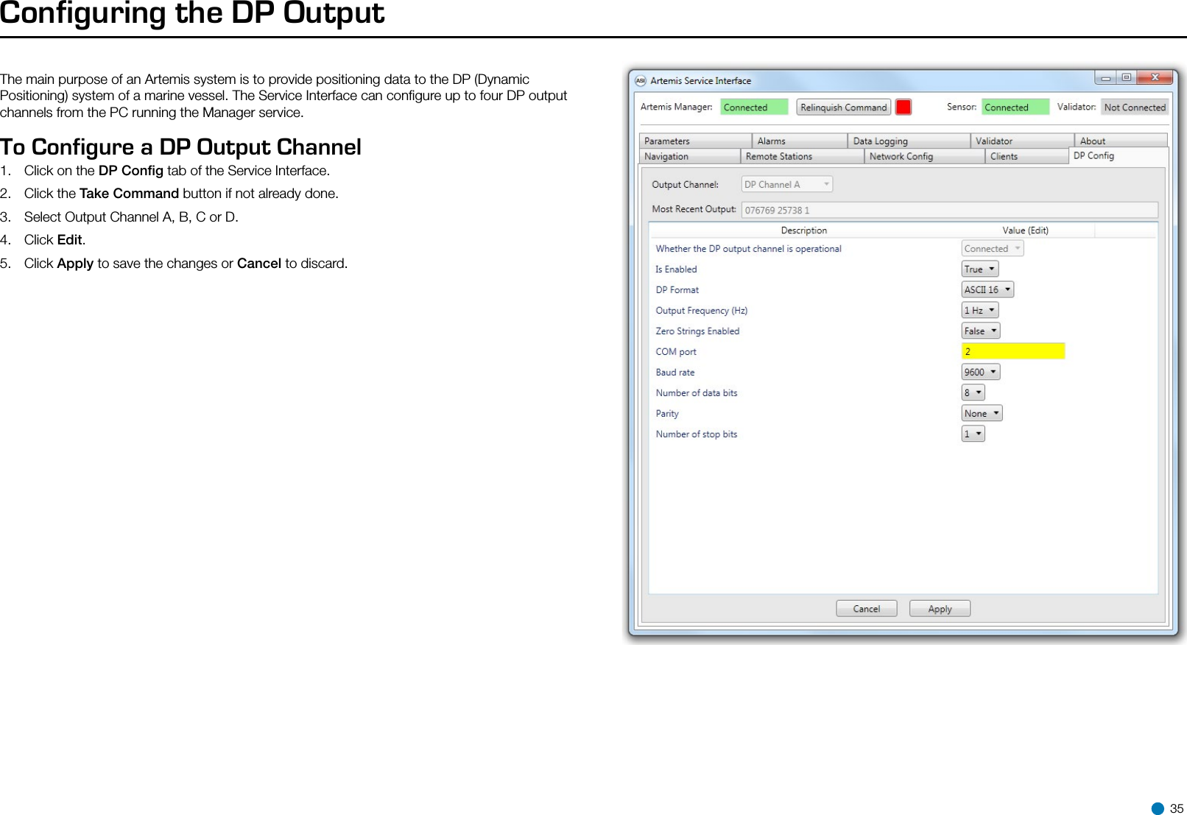The height and width of the screenshot is (815, 1187).
Task: Click the Sensor Connected status field
Action: tap(1015, 107)
